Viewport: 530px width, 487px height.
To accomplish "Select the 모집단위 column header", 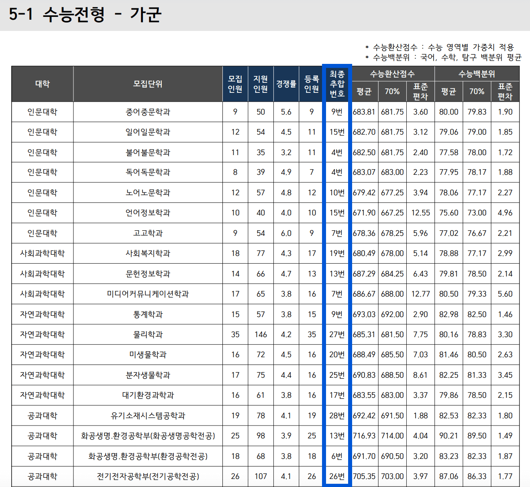I will pos(148,84).
